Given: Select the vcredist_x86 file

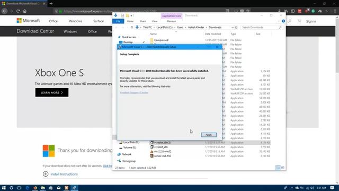Looking at the screenshot, I should [x=160, y=147].
